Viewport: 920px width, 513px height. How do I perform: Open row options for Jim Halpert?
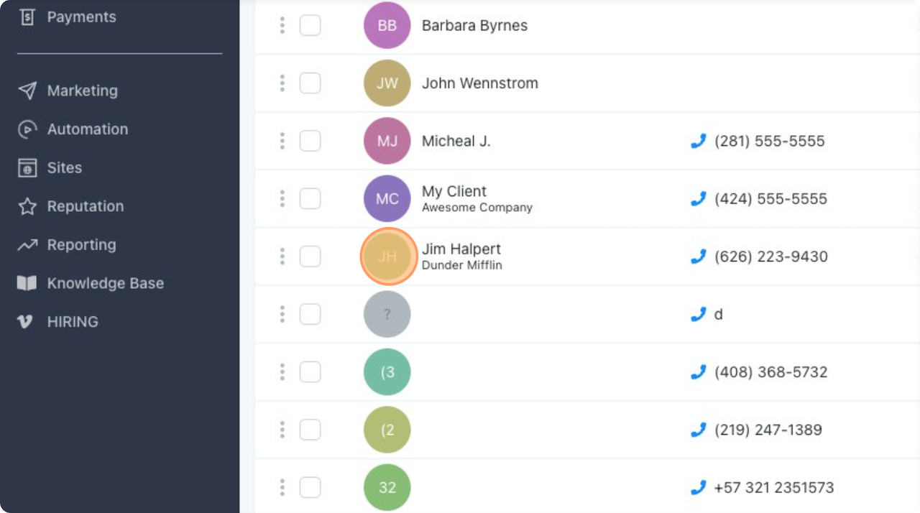coord(282,256)
